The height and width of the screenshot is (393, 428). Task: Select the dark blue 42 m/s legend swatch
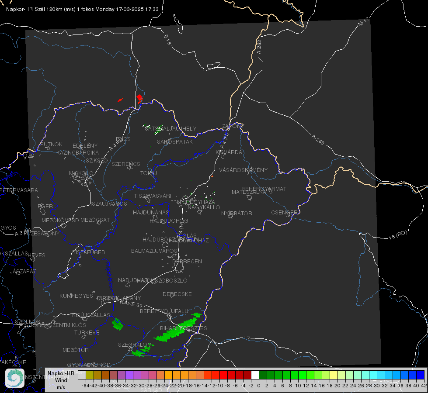pos(421,375)
